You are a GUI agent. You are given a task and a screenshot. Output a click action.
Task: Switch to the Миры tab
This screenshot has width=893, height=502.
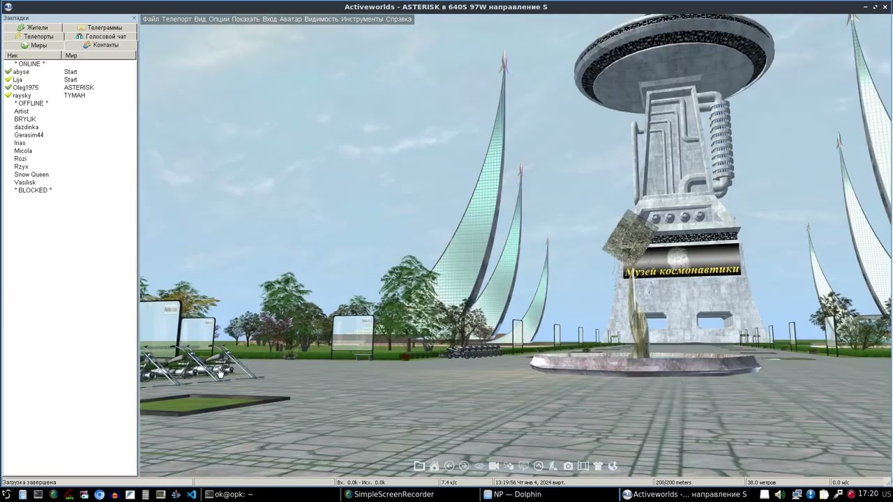point(33,45)
